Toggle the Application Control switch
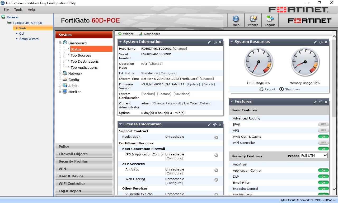 click(323, 170)
